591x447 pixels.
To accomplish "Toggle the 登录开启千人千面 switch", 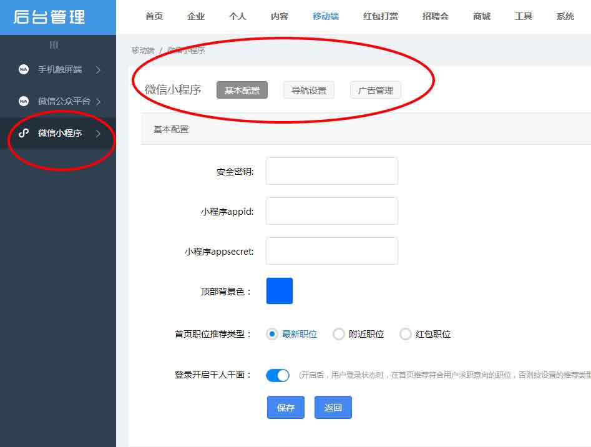I will pos(278,375).
